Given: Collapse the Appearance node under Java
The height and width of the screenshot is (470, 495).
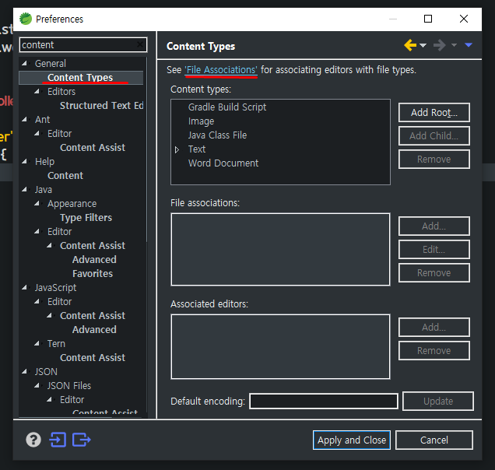Looking at the screenshot, I should pyautogui.click(x=37, y=204).
